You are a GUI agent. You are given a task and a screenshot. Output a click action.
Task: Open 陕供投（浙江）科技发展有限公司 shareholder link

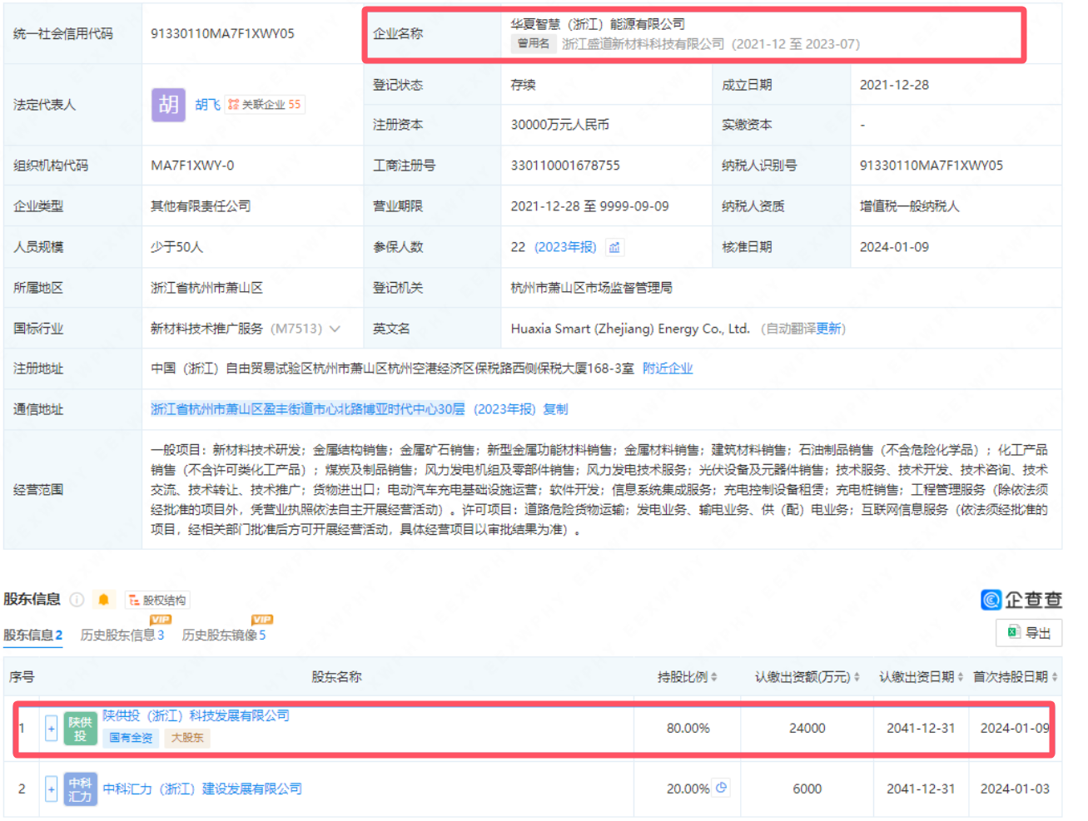(x=196, y=716)
